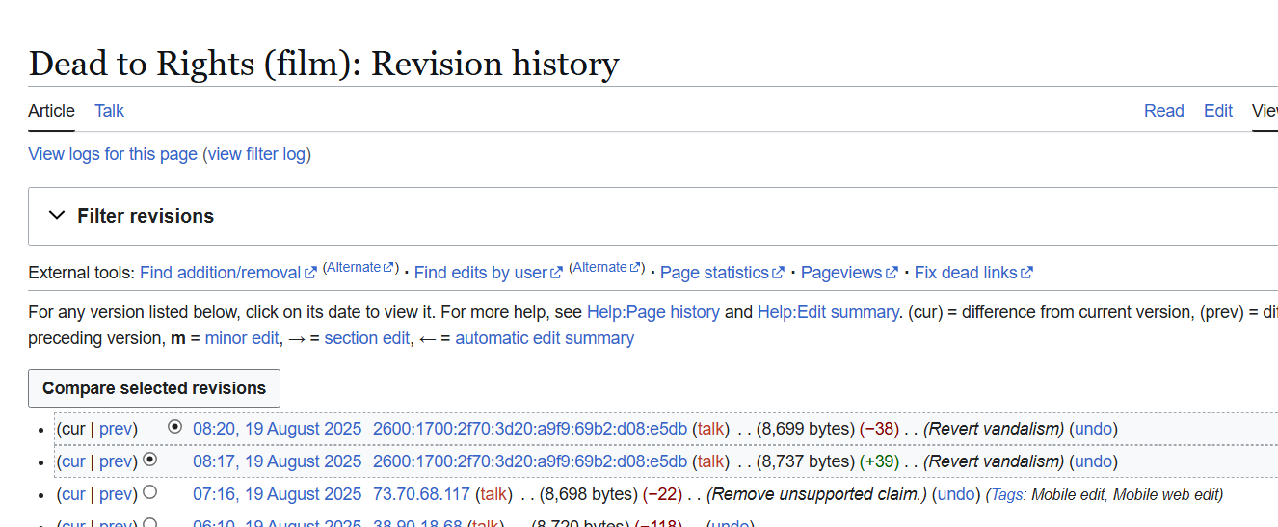Open user 73.70.68.117 contributions
1278x527 pixels.
(x=421, y=494)
